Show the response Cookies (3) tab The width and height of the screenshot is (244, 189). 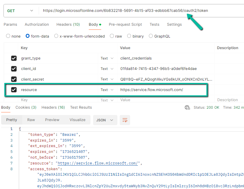(x=26, y=108)
